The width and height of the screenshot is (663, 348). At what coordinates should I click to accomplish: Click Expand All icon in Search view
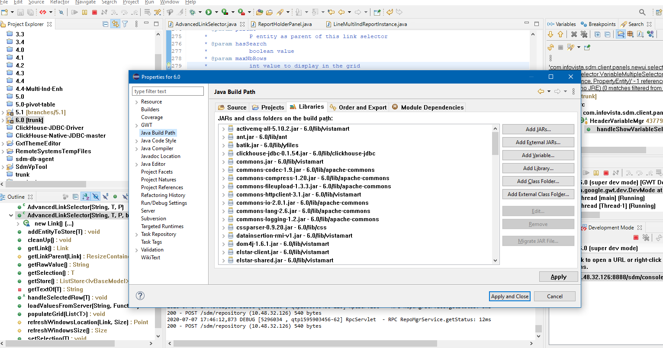pyautogui.click(x=597, y=34)
